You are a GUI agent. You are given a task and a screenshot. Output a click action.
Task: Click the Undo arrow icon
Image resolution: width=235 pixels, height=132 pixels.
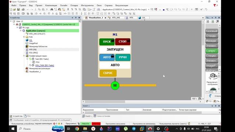28,10
